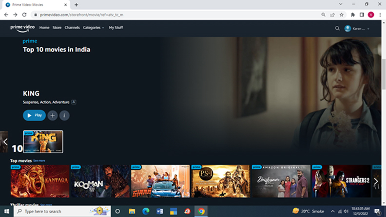Open the Windows Start menu
The width and height of the screenshot is (386, 217).
7,211
